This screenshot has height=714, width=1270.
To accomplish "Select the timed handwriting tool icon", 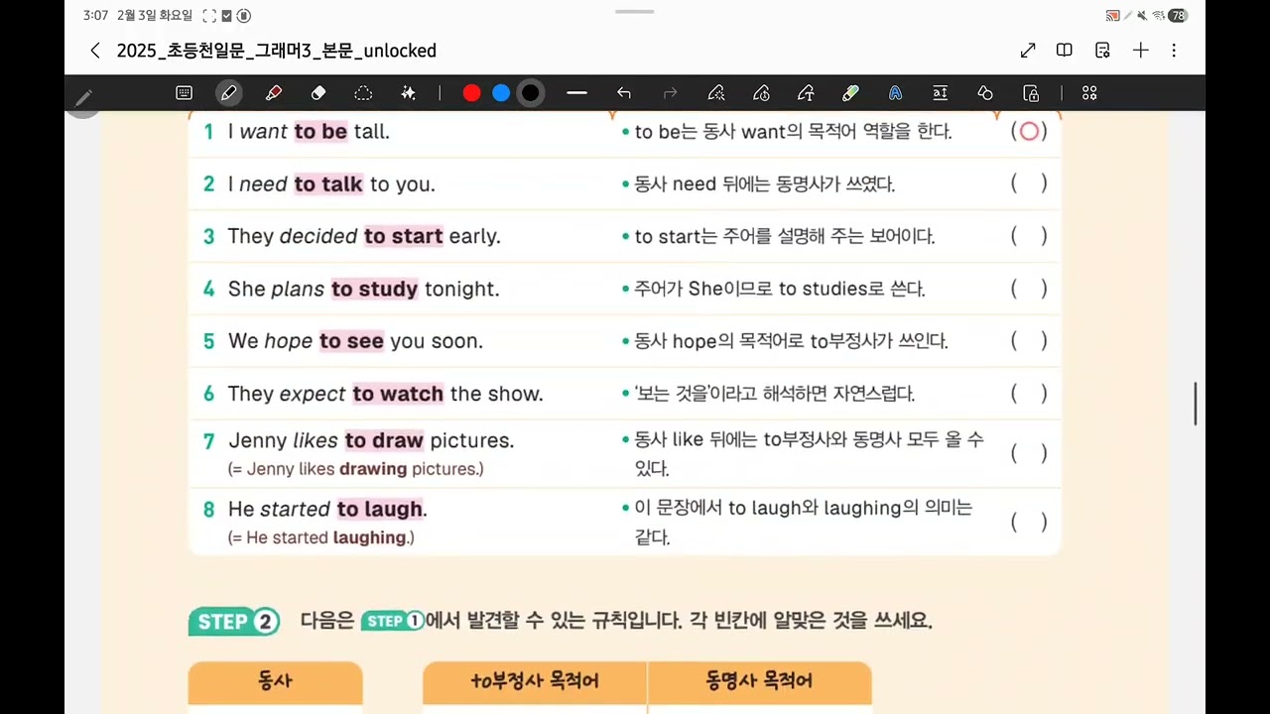I will pos(761,93).
